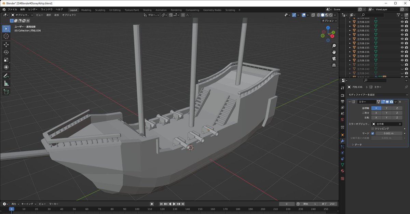
Task: Click the pan view hand icon
Action: [x=334, y=52]
